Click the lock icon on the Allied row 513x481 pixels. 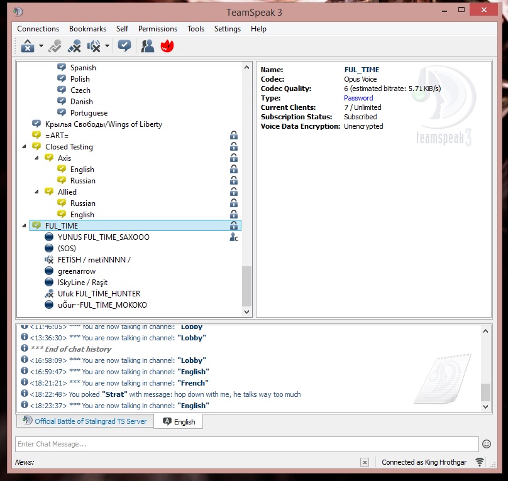(234, 192)
